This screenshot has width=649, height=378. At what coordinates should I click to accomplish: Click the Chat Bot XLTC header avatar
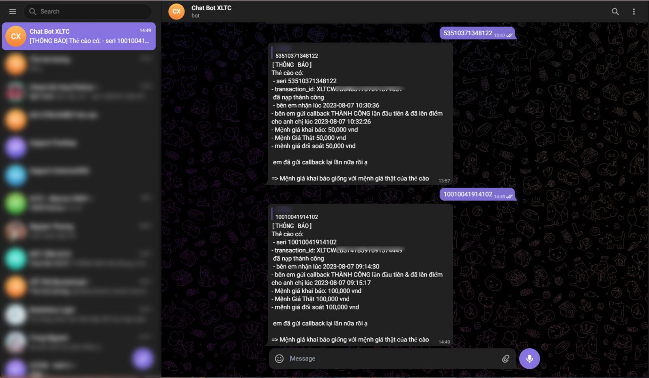click(x=176, y=11)
